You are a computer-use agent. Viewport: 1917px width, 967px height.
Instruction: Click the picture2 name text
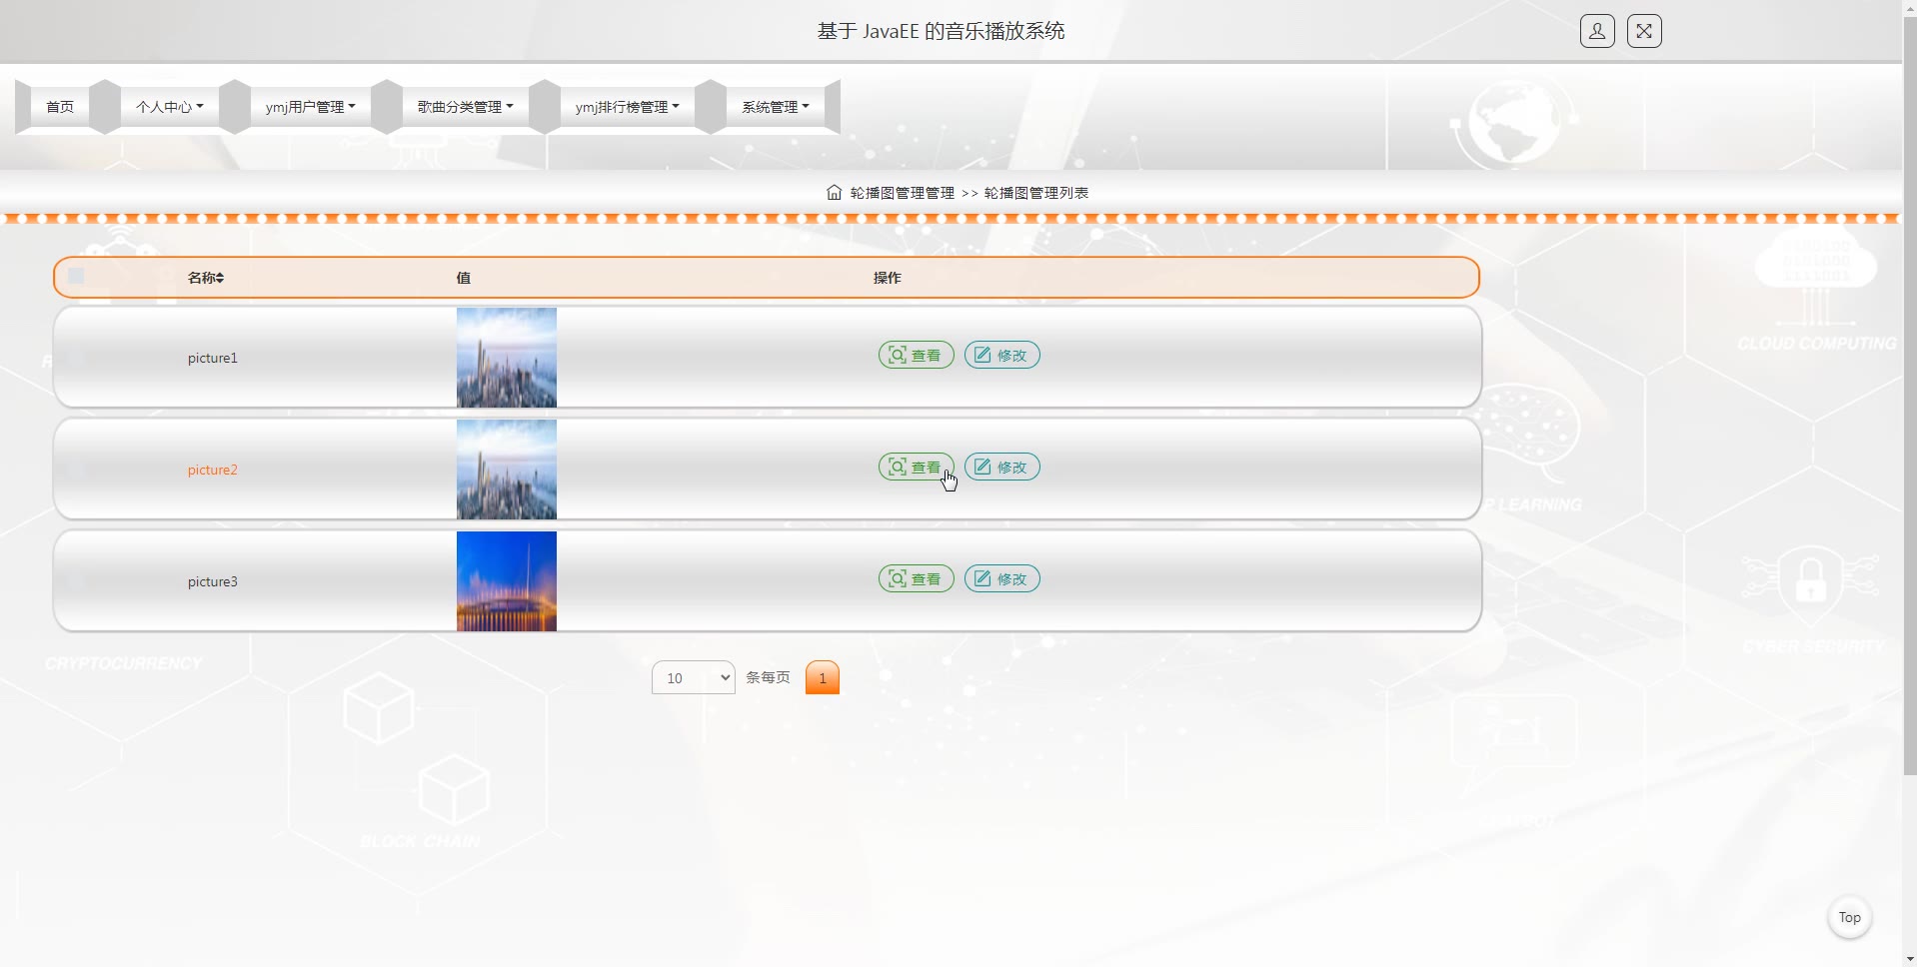point(213,470)
